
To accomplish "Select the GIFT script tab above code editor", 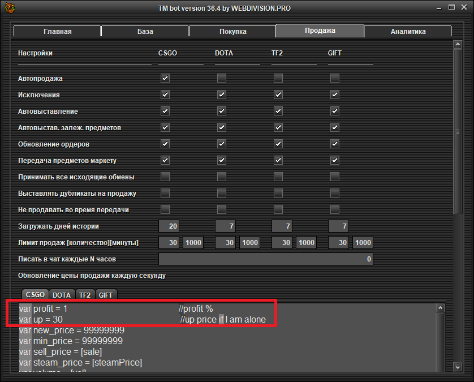I will [106, 295].
